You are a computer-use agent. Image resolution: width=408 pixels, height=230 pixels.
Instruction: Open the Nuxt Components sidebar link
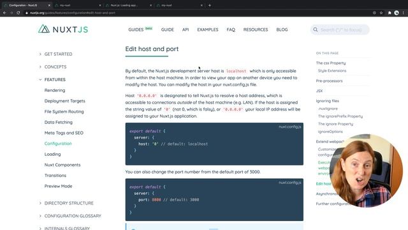(62, 165)
